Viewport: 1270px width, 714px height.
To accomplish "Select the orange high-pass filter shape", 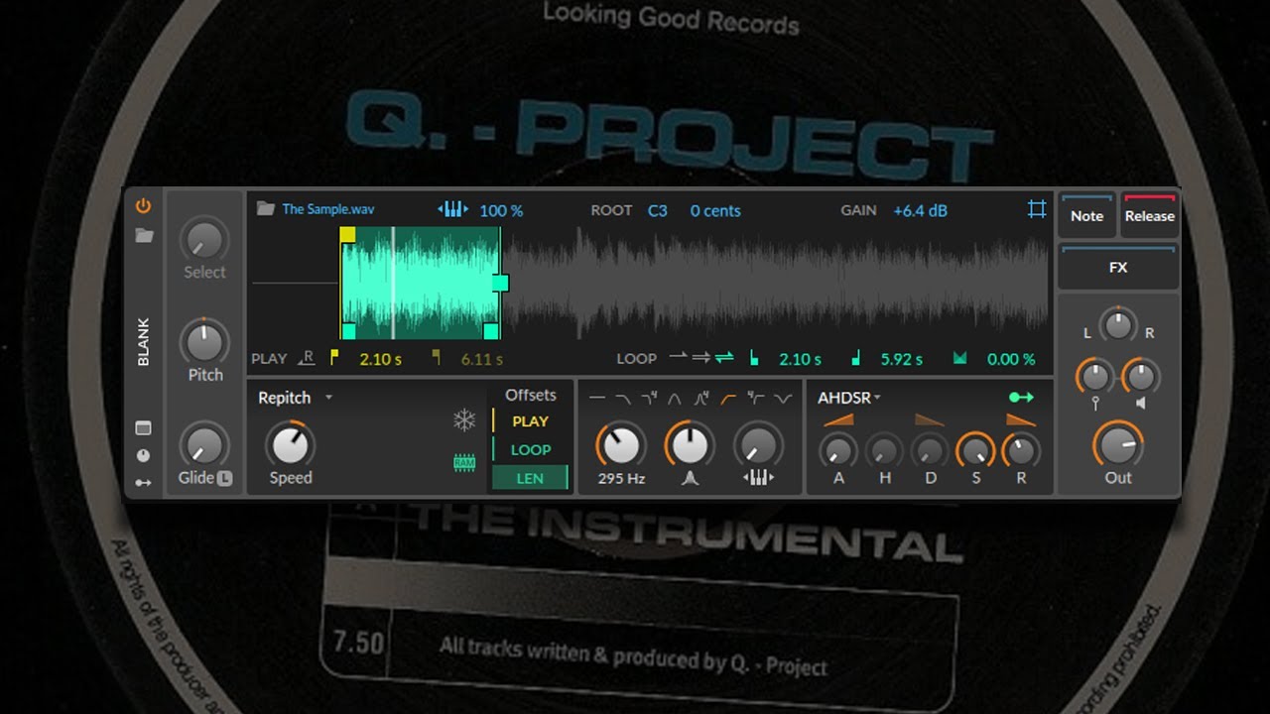I will (x=729, y=399).
